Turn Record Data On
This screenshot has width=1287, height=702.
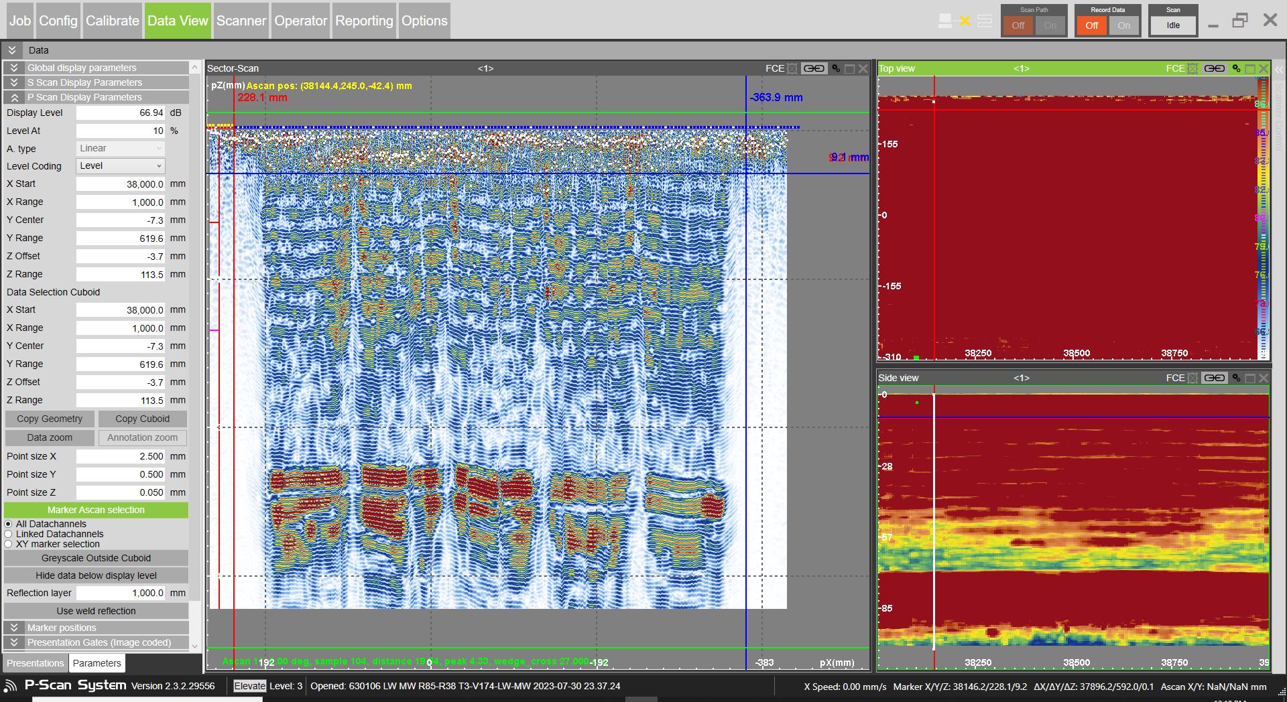pyautogui.click(x=1123, y=25)
